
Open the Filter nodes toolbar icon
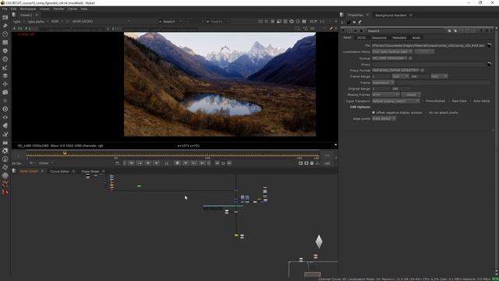(x=5, y=59)
